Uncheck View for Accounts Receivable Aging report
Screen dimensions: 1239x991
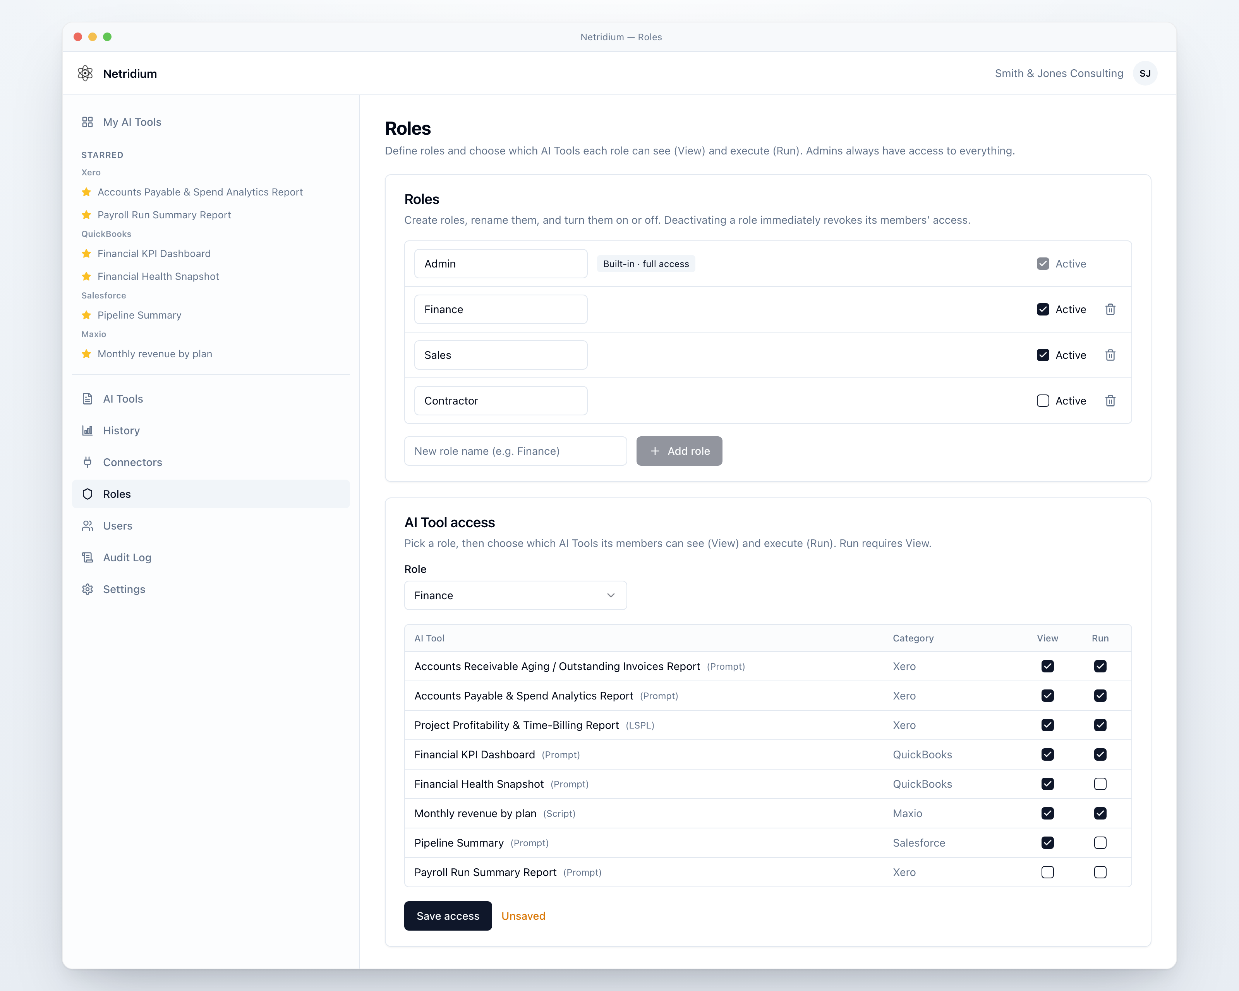tap(1047, 667)
